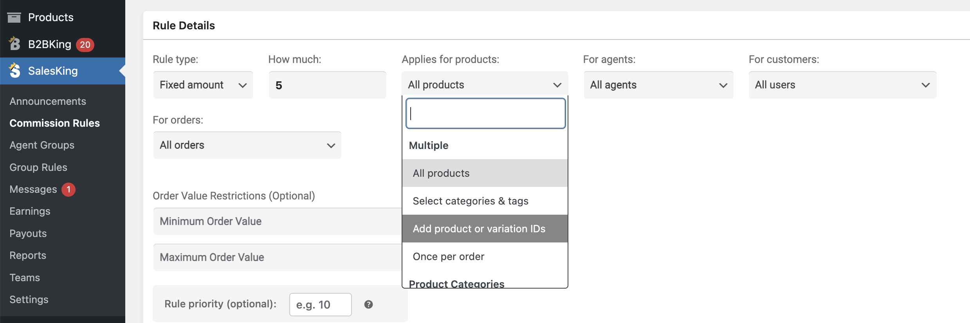Open Earnings page
This screenshot has width=970, height=323.
pyautogui.click(x=30, y=211)
